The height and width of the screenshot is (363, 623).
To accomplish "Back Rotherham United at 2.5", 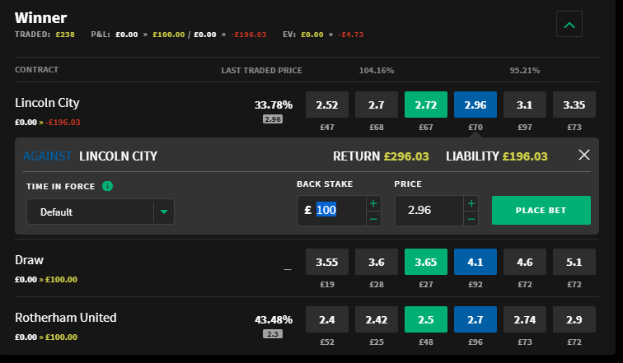I will point(426,319).
